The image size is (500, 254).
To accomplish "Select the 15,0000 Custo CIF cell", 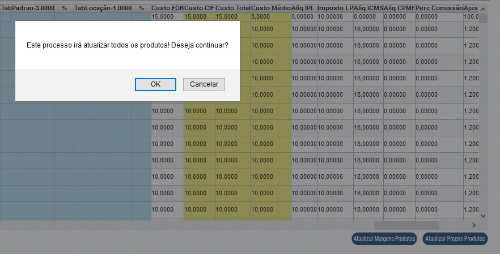I will 200,17.
